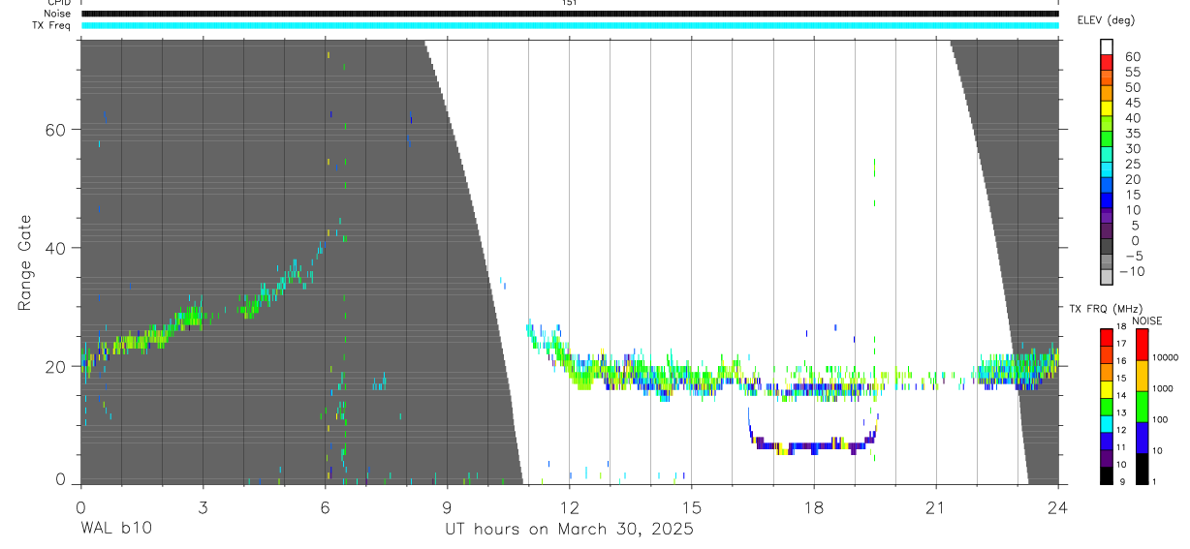The height and width of the screenshot is (549, 1190).
Task: Click the 'Noise' row label at top left
Action: [58, 14]
